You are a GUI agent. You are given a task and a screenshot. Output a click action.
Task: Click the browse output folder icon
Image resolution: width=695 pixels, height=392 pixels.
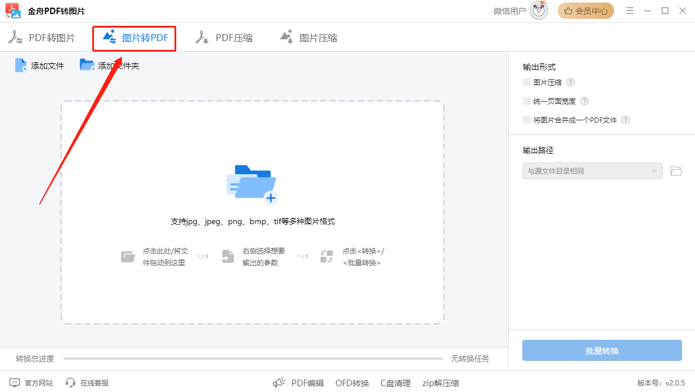676,171
